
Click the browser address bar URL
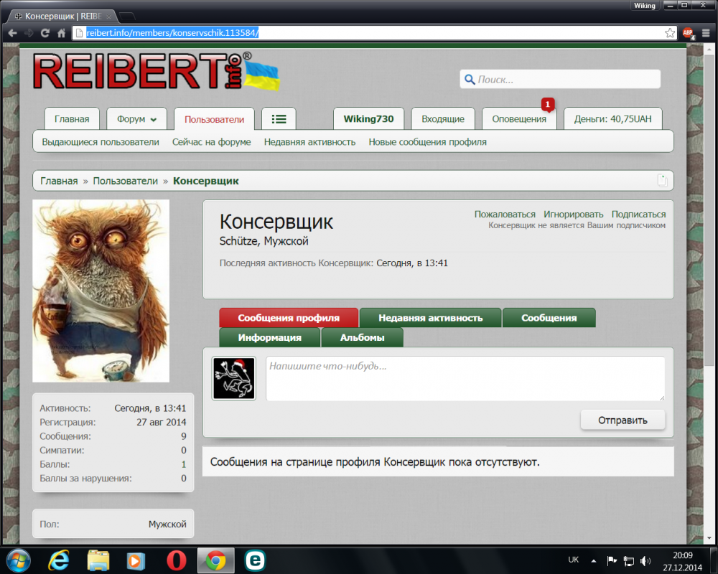pyautogui.click(x=172, y=33)
